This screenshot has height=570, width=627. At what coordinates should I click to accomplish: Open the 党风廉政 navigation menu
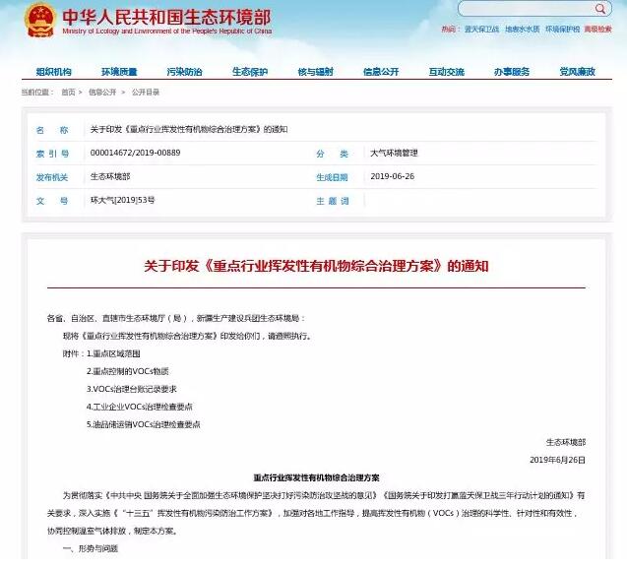click(578, 72)
